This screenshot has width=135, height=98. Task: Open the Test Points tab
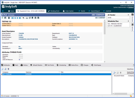coord(49,65)
